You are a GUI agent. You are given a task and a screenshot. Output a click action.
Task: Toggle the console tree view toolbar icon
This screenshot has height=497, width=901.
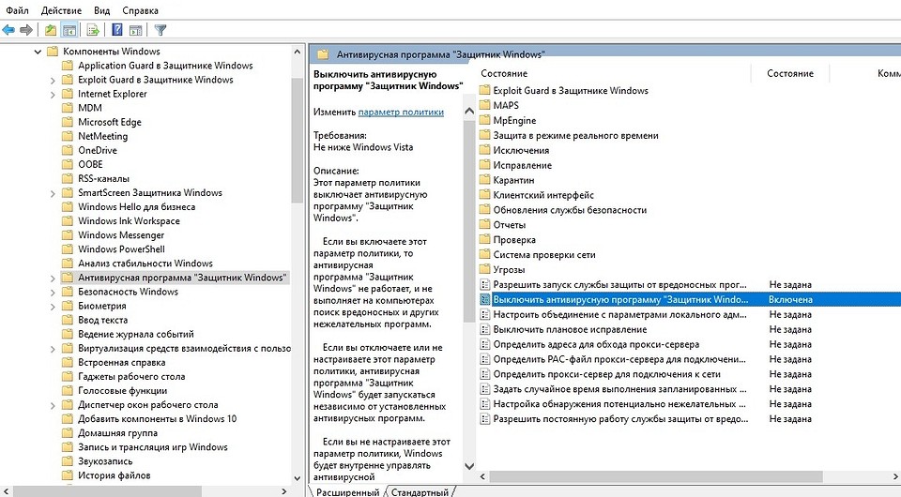click(69, 30)
